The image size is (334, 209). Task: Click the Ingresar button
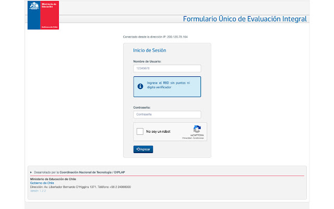(143, 149)
